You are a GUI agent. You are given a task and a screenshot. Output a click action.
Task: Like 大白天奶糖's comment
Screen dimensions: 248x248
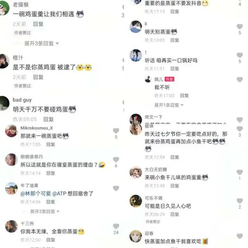point(239,172)
